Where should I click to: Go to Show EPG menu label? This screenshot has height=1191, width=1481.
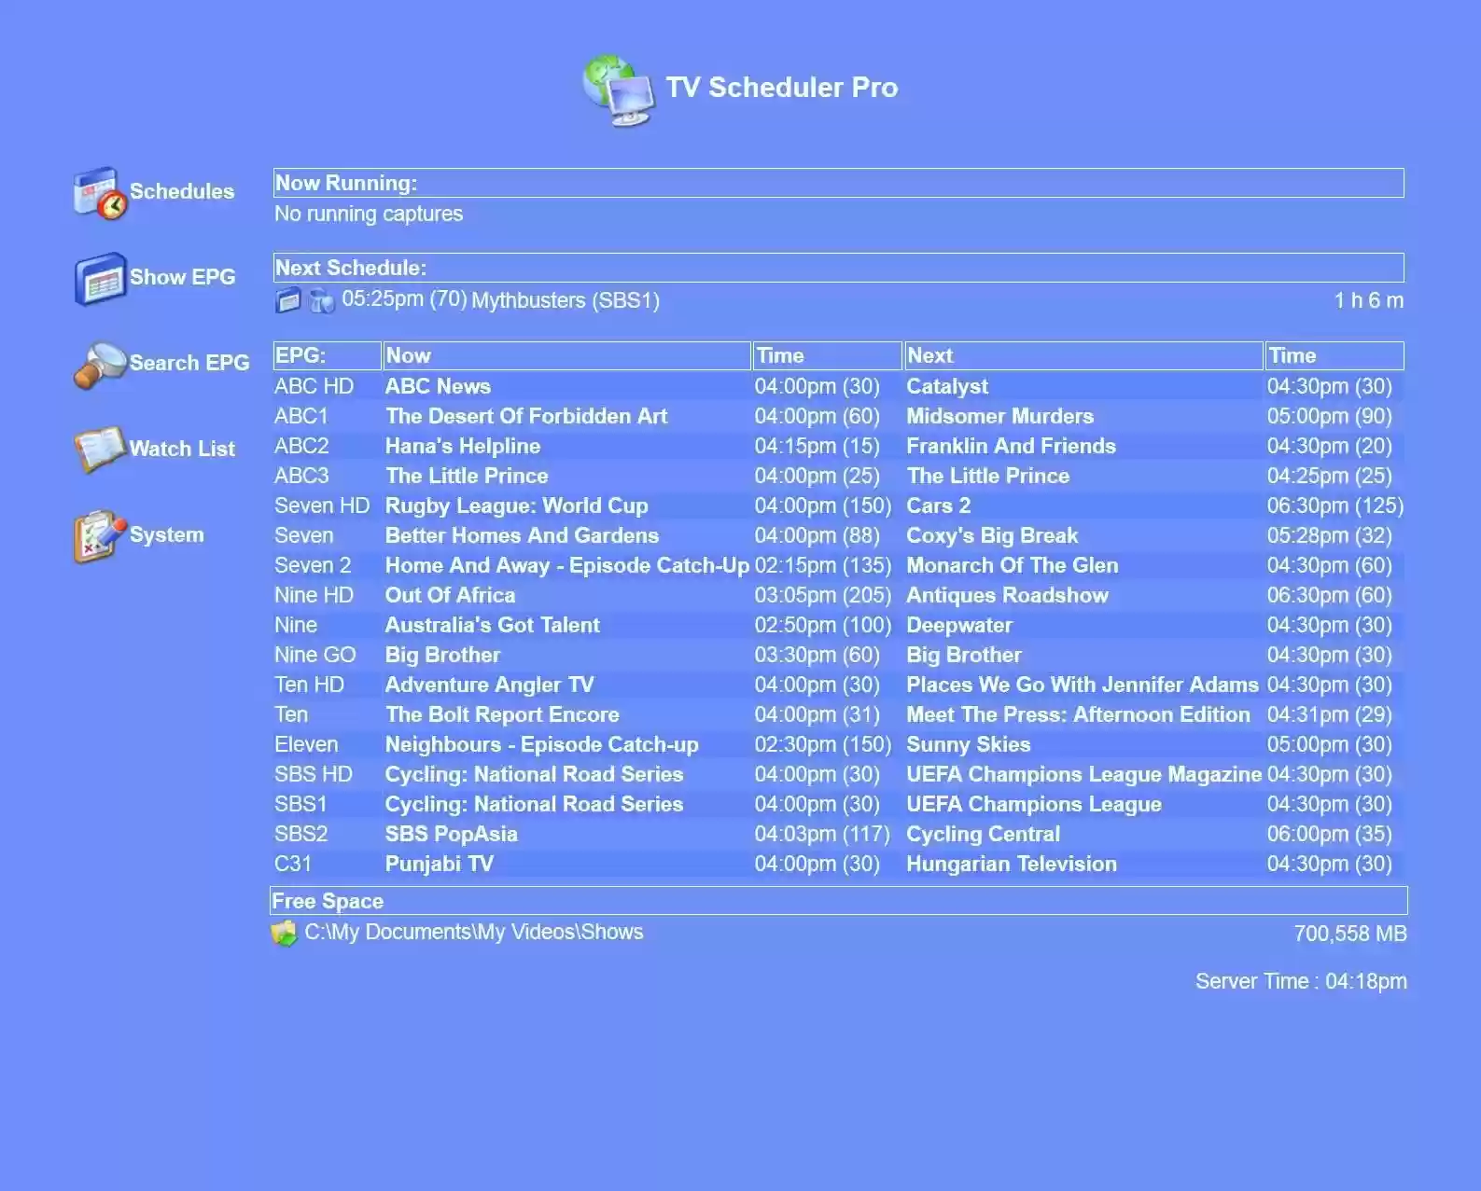click(x=183, y=277)
